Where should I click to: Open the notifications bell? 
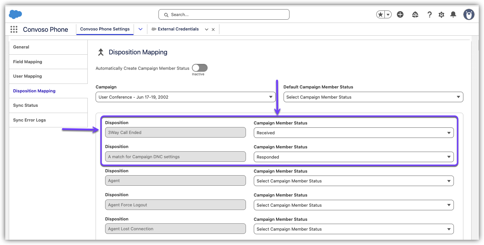coord(453,14)
